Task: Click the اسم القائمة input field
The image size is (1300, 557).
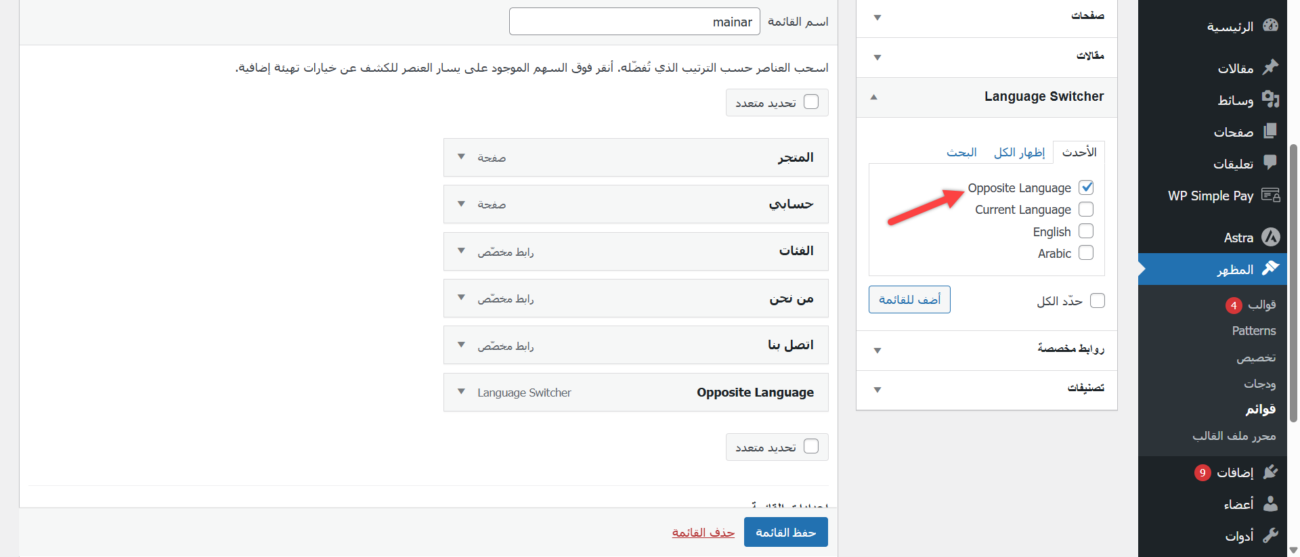Action: click(634, 22)
